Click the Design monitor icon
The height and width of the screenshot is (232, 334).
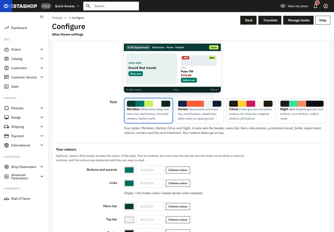pyautogui.click(x=7, y=117)
